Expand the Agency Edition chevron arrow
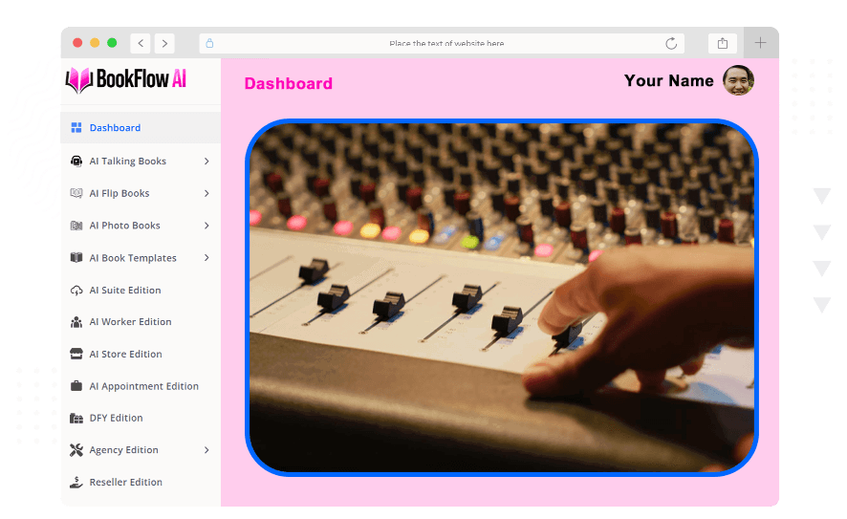Viewport: 847px width, 519px height. coord(206,450)
